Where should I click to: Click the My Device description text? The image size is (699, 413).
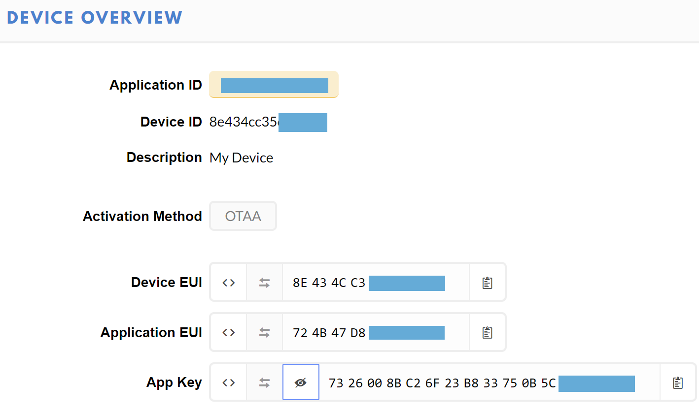click(241, 158)
